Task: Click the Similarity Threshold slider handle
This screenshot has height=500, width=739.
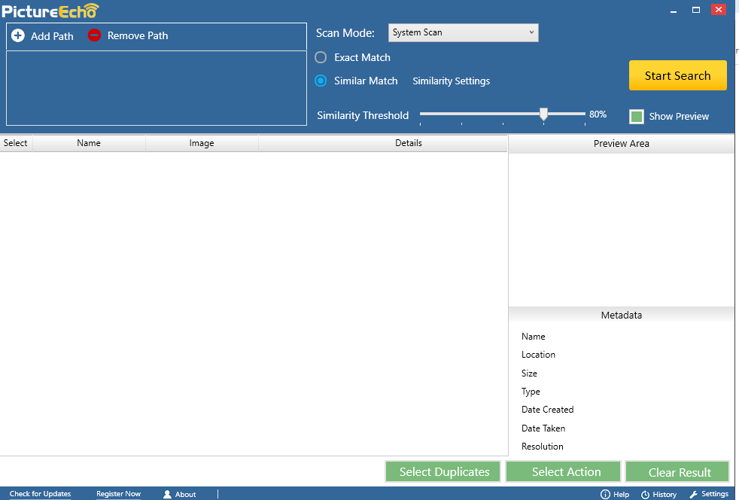Action: (543, 114)
